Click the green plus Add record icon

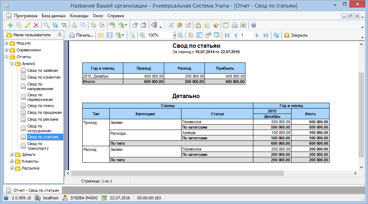pos(10,25)
